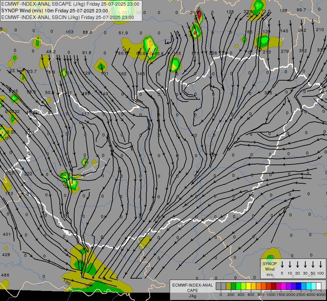Viewport: 327px width, 301px height.
Task: Pick the white swatch ending the CAPE scale
Action: pos(319,286)
